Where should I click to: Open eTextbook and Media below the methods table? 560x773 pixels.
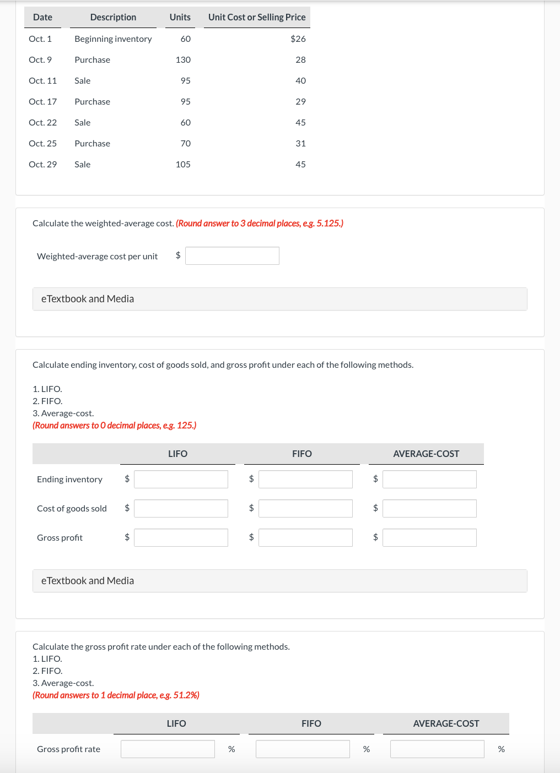click(88, 580)
